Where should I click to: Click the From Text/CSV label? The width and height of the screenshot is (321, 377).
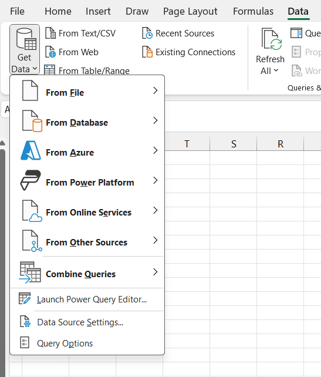pyautogui.click(x=87, y=33)
